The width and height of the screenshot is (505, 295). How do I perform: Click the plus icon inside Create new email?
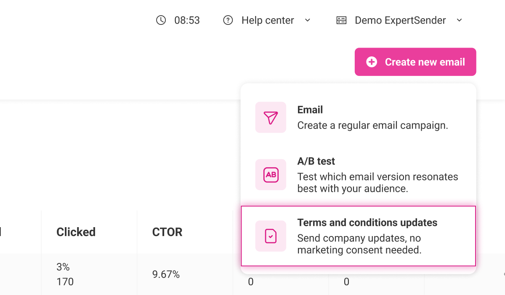pyautogui.click(x=371, y=62)
